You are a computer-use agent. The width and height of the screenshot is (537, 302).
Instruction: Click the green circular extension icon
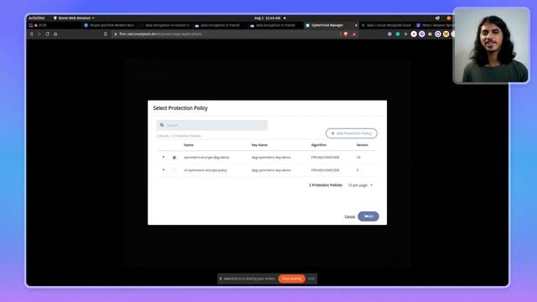(398, 34)
